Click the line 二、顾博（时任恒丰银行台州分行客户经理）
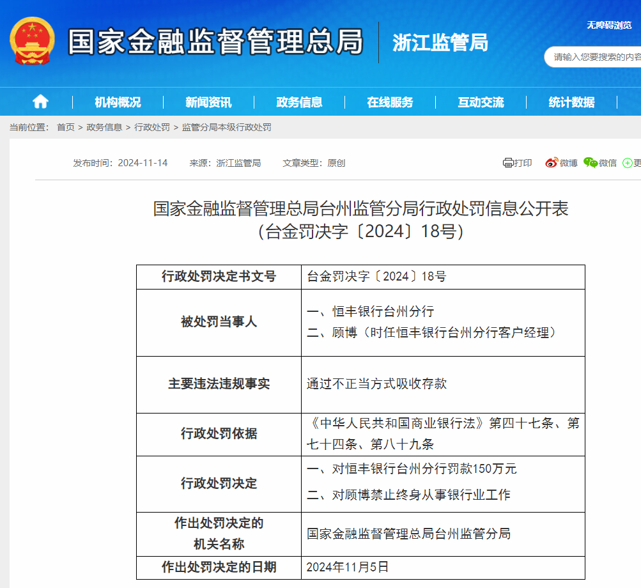 point(431,332)
